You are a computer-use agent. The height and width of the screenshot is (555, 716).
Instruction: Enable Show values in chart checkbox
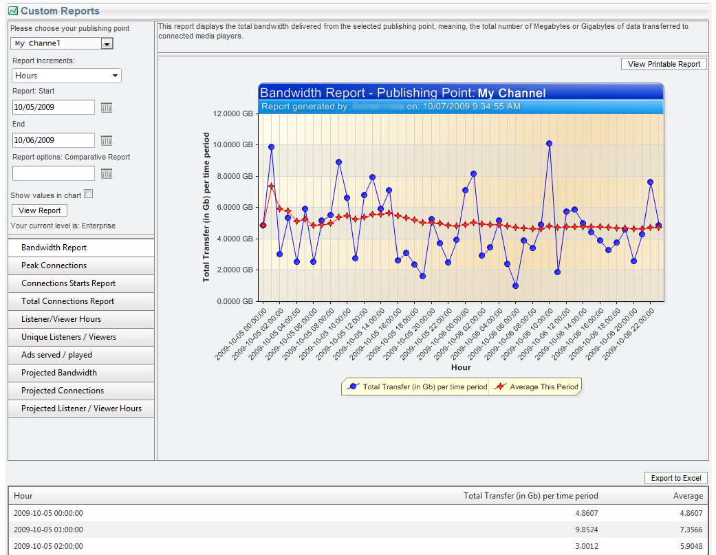[88, 195]
